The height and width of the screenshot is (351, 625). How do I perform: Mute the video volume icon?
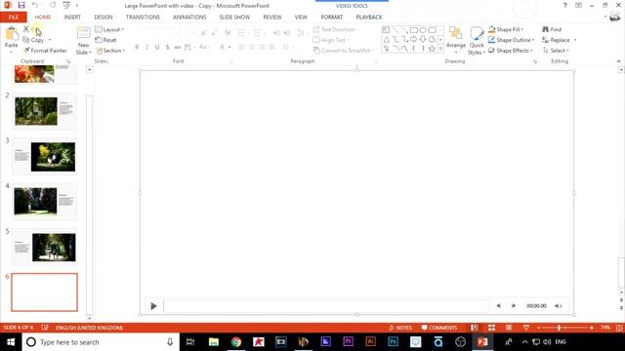click(558, 305)
